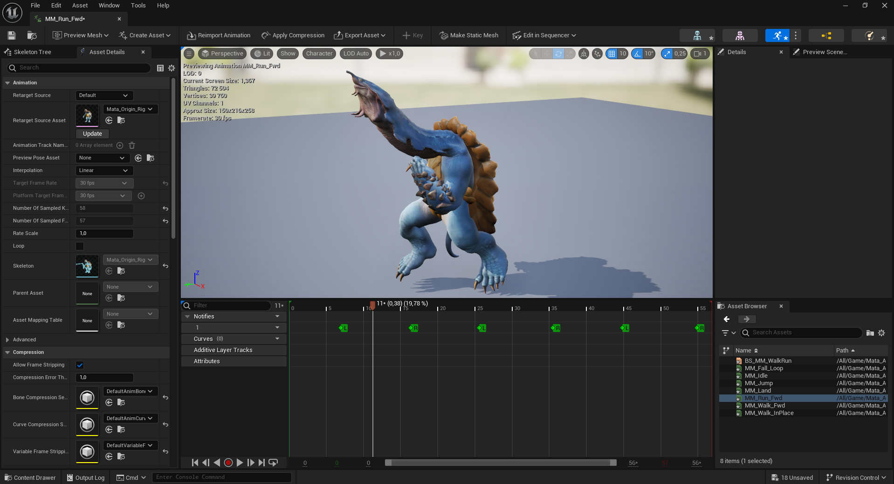Viewport: 894px width, 484px height.
Task: Select MM_Walk_Fwd in Asset Browser
Action: coord(764,406)
